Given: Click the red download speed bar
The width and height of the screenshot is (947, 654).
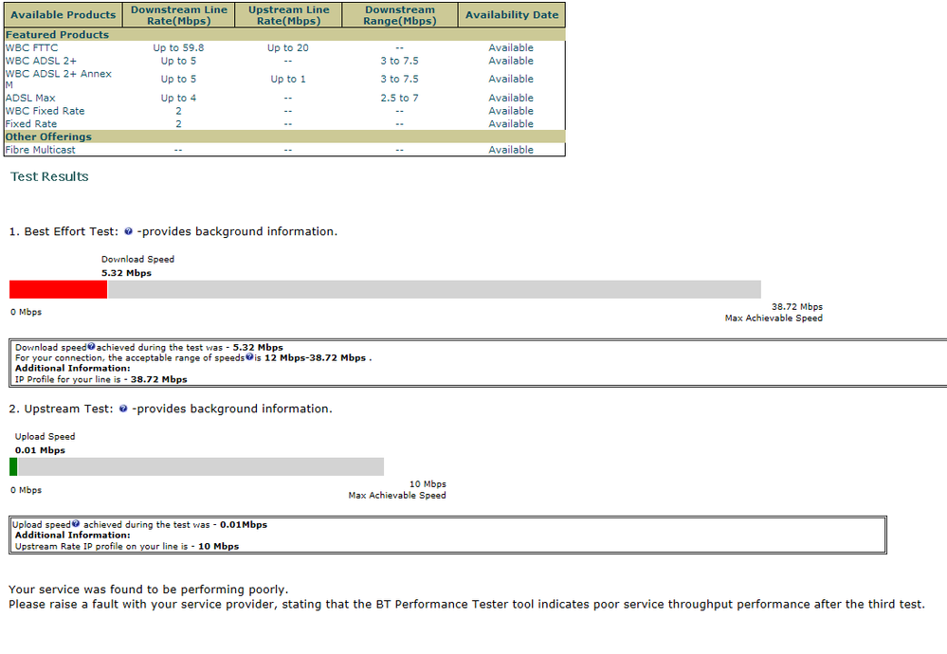Looking at the screenshot, I should [x=59, y=289].
